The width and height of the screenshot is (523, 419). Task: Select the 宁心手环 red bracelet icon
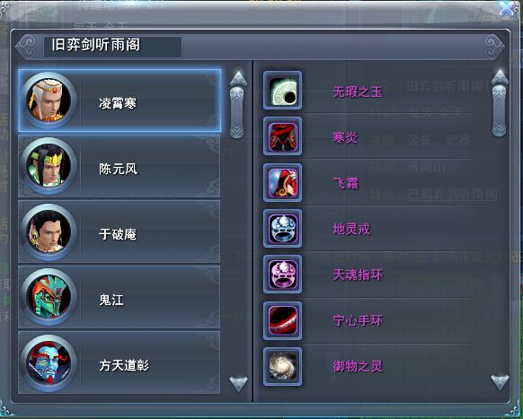[282, 320]
